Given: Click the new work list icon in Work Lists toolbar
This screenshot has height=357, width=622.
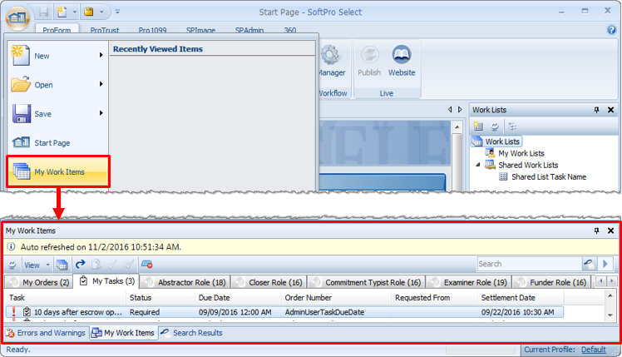Looking at the screenshot, I should (x=478, y=126).
